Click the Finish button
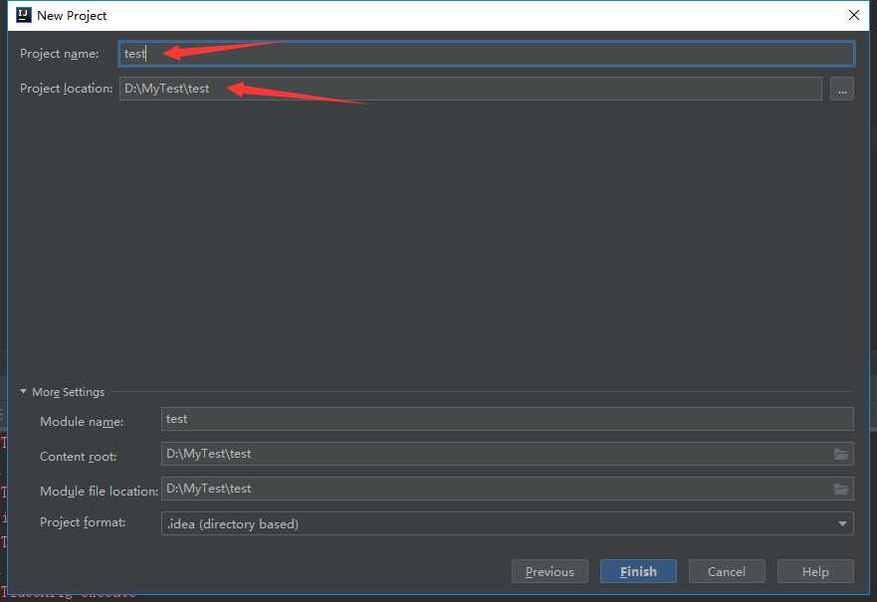The image size is (877, 602). click(x=638, y=571)
